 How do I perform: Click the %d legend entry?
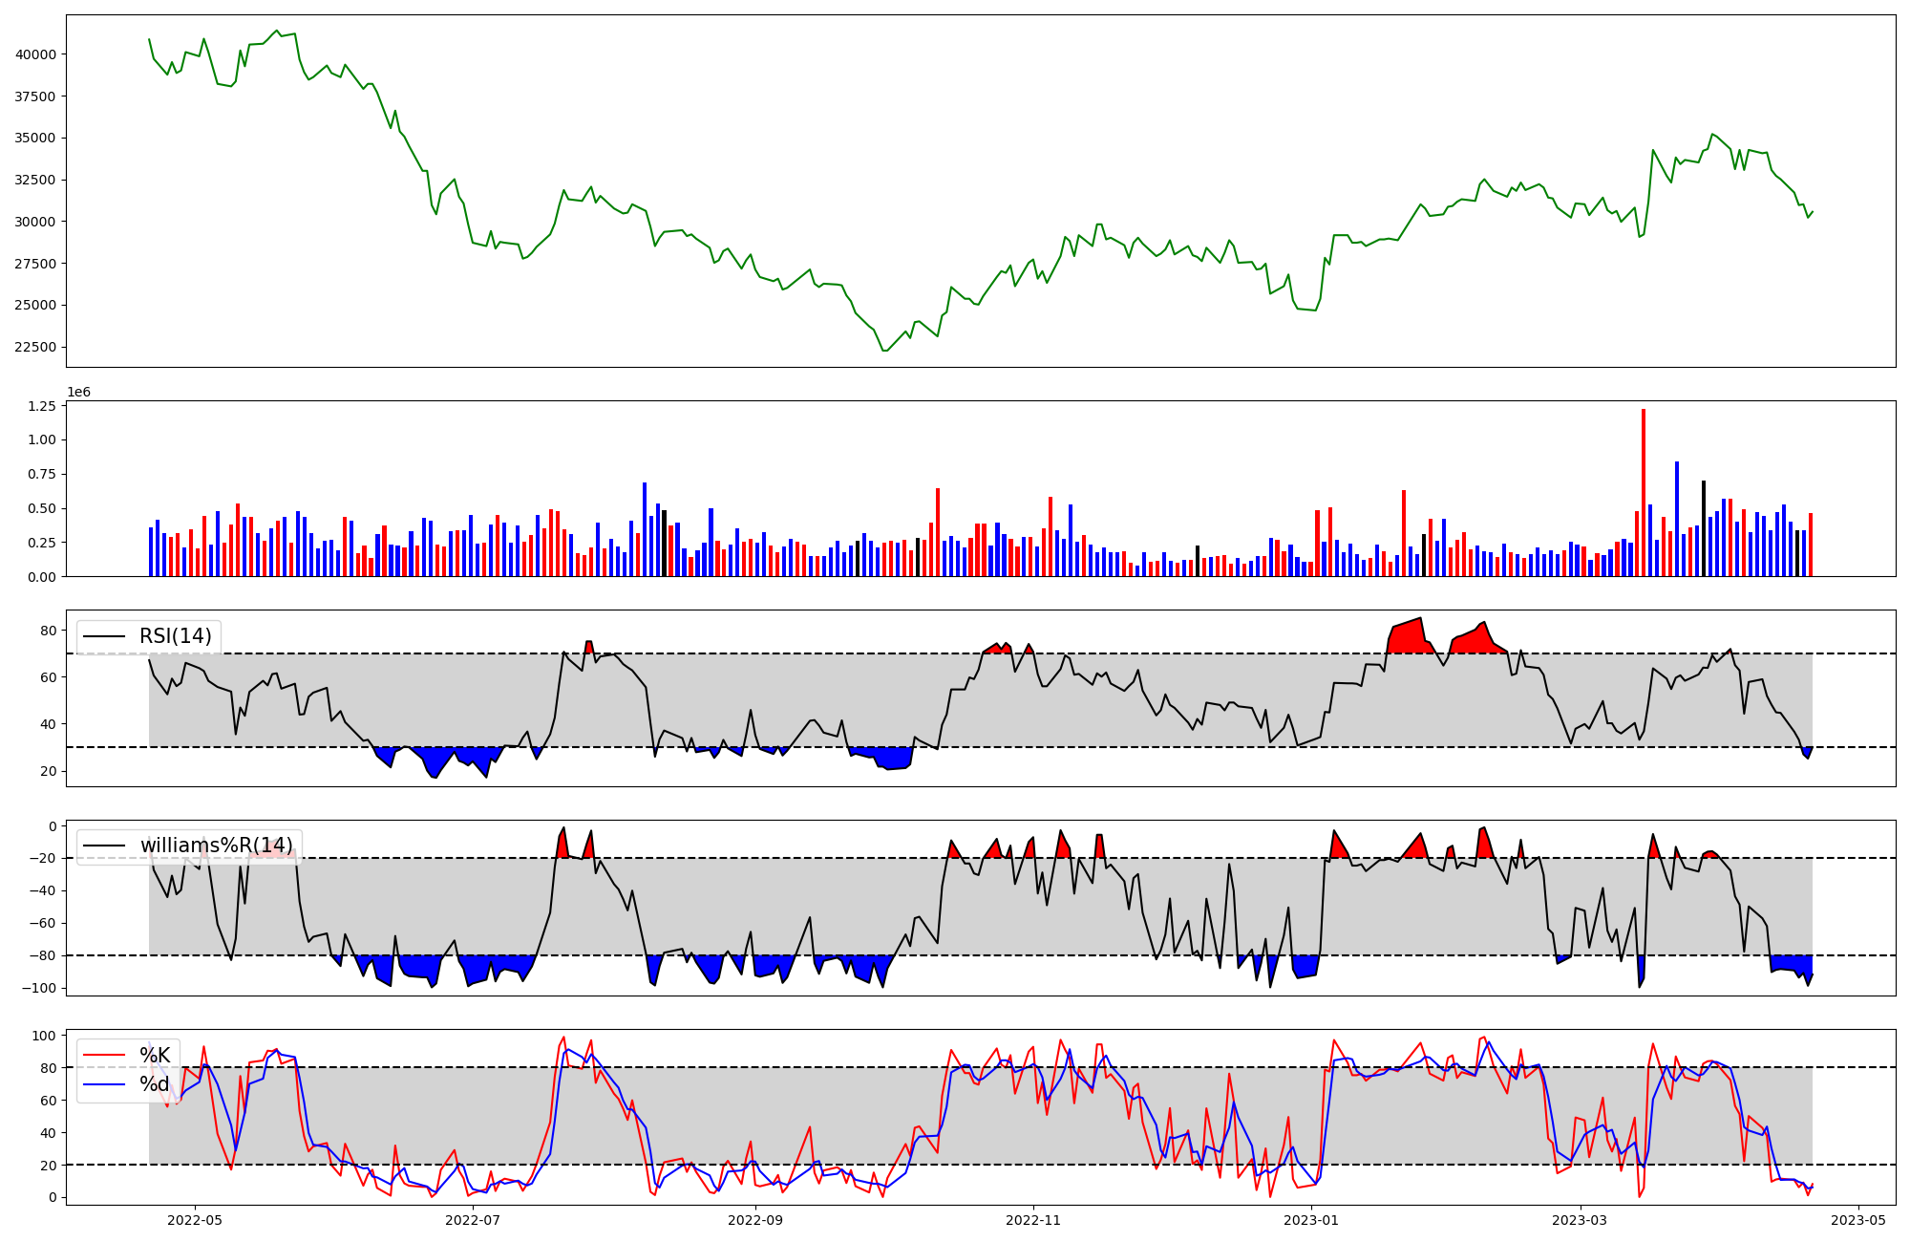[x=155, y=1084]
